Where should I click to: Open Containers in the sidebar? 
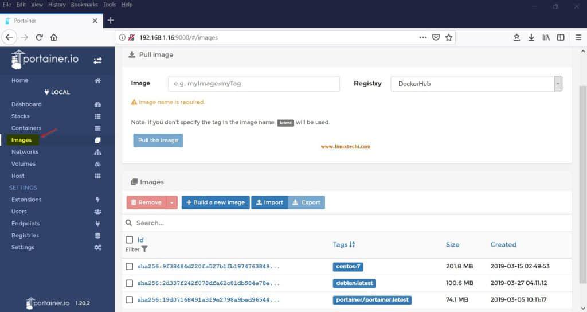click(26, 128)
